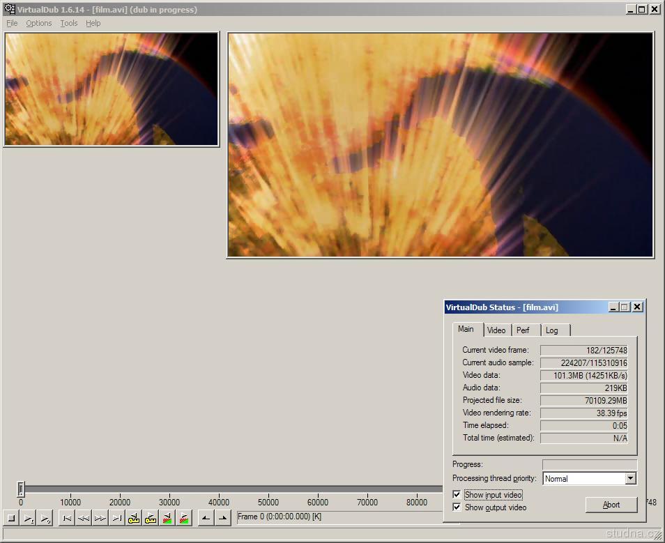The width and height of the screenshot is (665, 543).
Task: Click the previous scene scan icon
Action: point(167,518)
